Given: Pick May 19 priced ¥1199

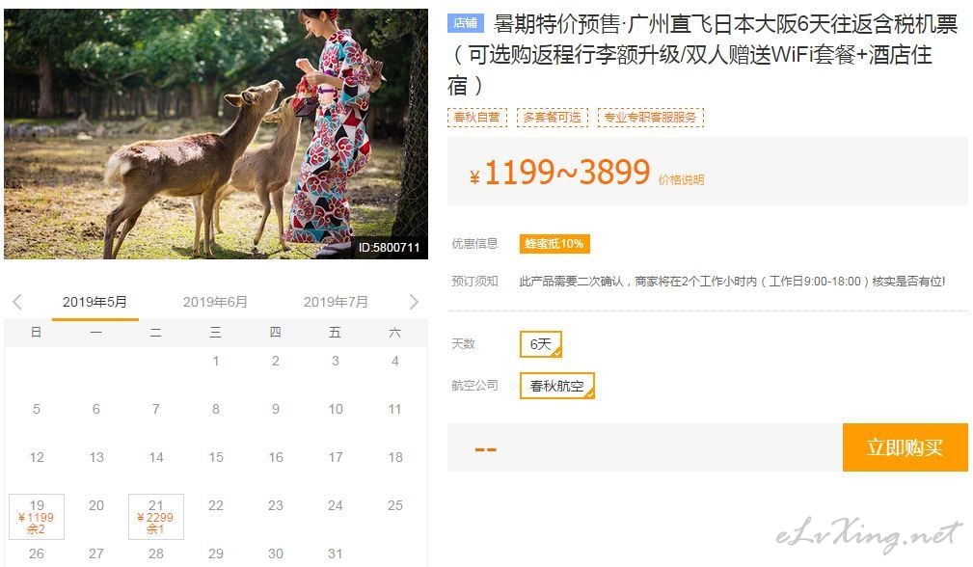Looking at the screenshot, I should [37, 517].
